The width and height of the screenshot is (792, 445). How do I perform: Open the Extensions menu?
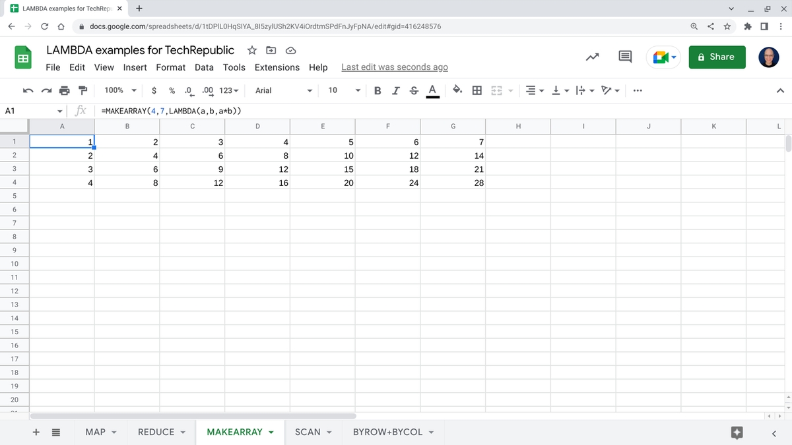coord(277,67)
